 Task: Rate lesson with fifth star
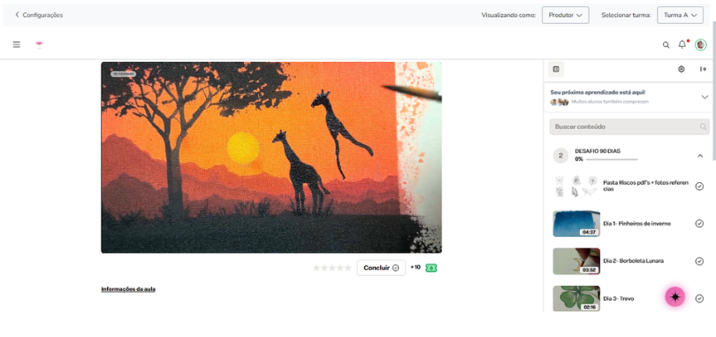click(x=348, y=268)
